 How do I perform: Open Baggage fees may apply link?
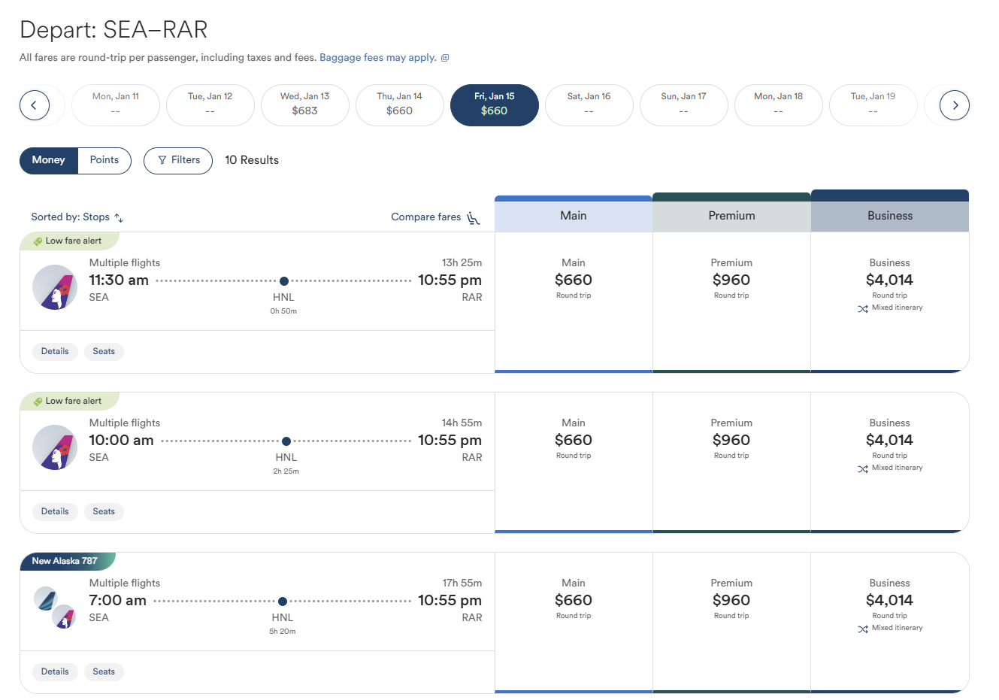click(x=378, y=58)
